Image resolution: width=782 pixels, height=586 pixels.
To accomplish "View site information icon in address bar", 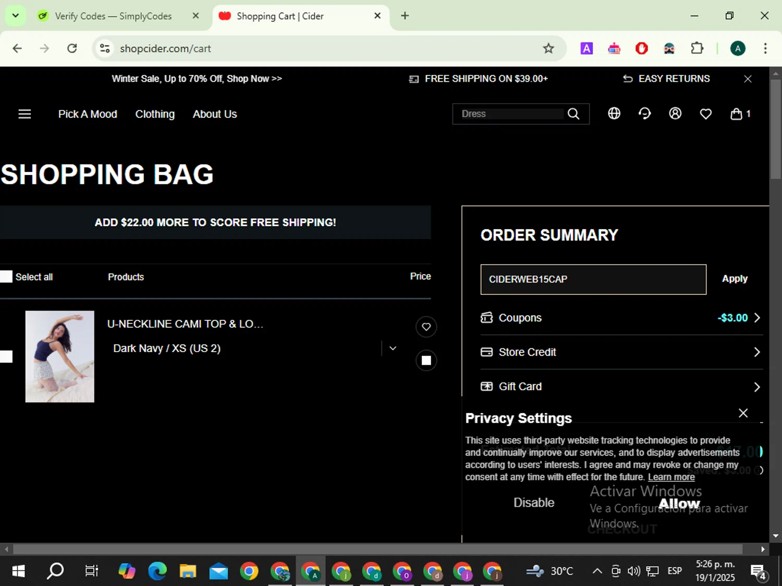I will (105, 48).
